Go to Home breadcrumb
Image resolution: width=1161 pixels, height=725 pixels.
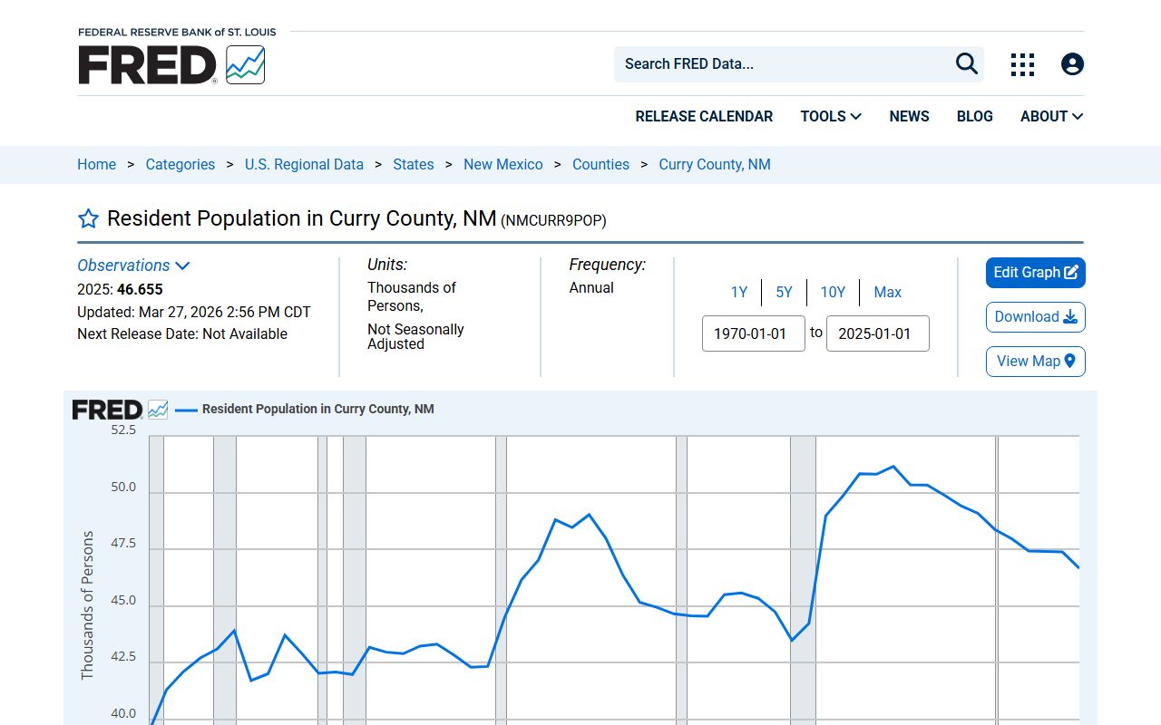[96, 164]
